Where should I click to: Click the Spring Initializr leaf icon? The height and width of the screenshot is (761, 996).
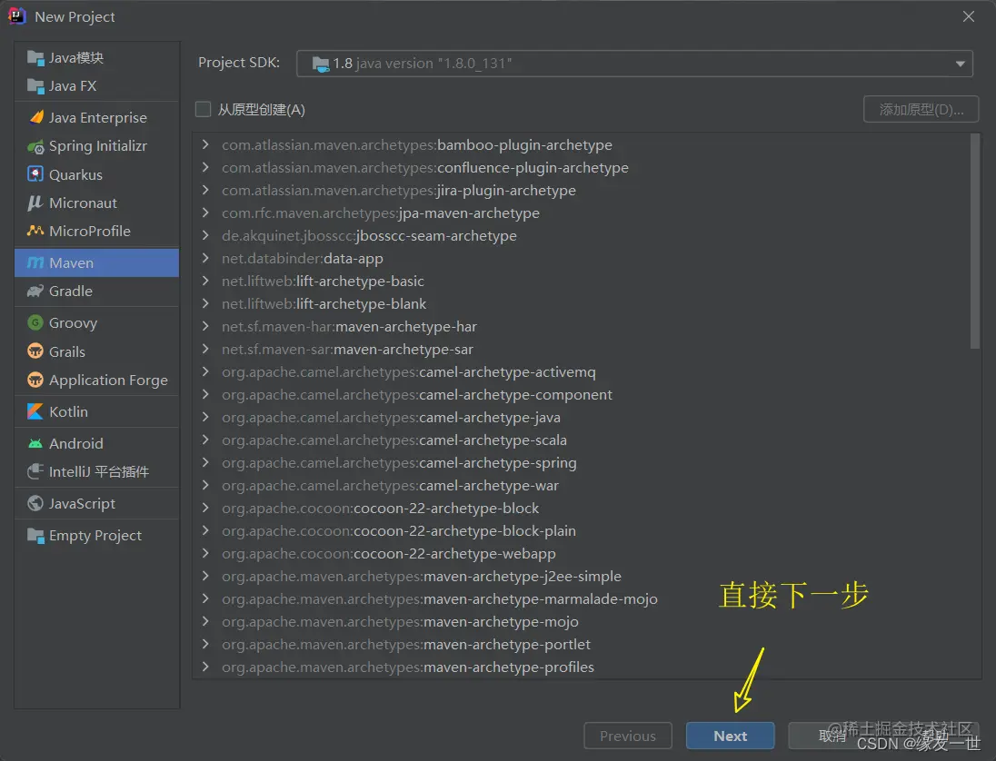35,146
